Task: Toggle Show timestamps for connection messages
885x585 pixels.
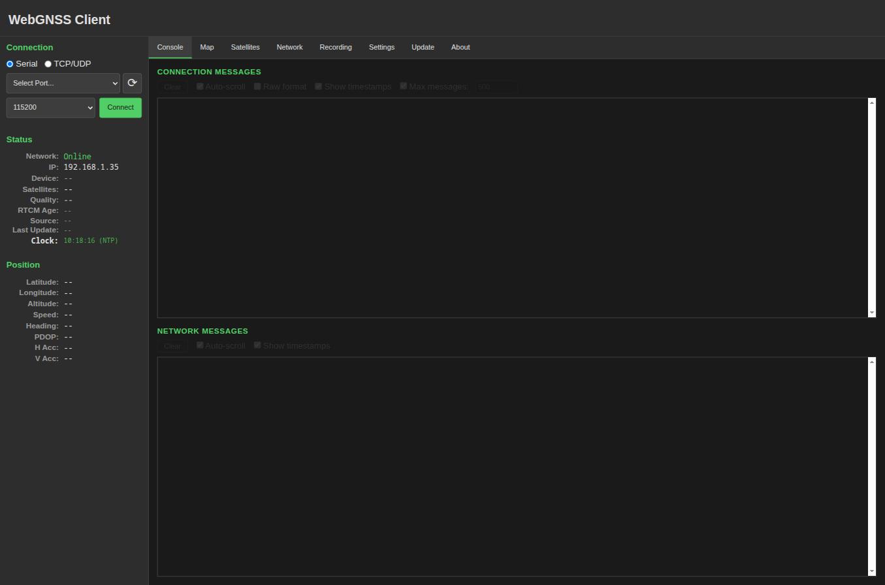Action: click(319, 86)
